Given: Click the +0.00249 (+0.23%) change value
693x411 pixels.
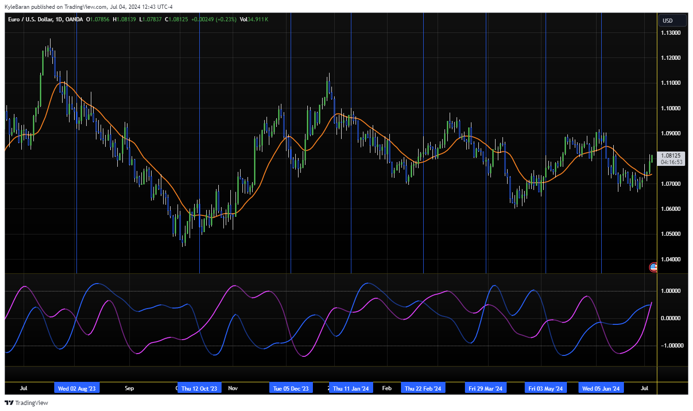Looking at the screenshot, I should [214, 19].
